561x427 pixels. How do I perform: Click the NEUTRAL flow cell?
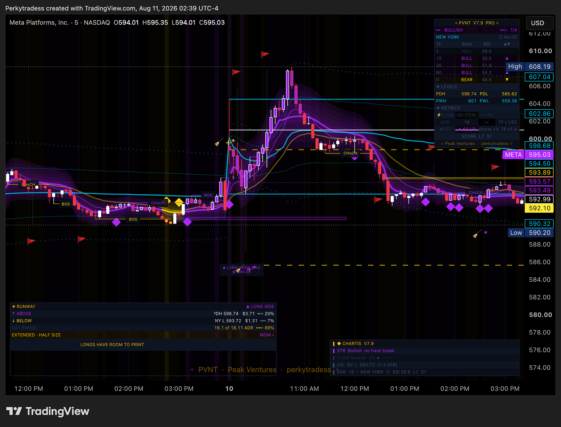(x=467, y=115)
